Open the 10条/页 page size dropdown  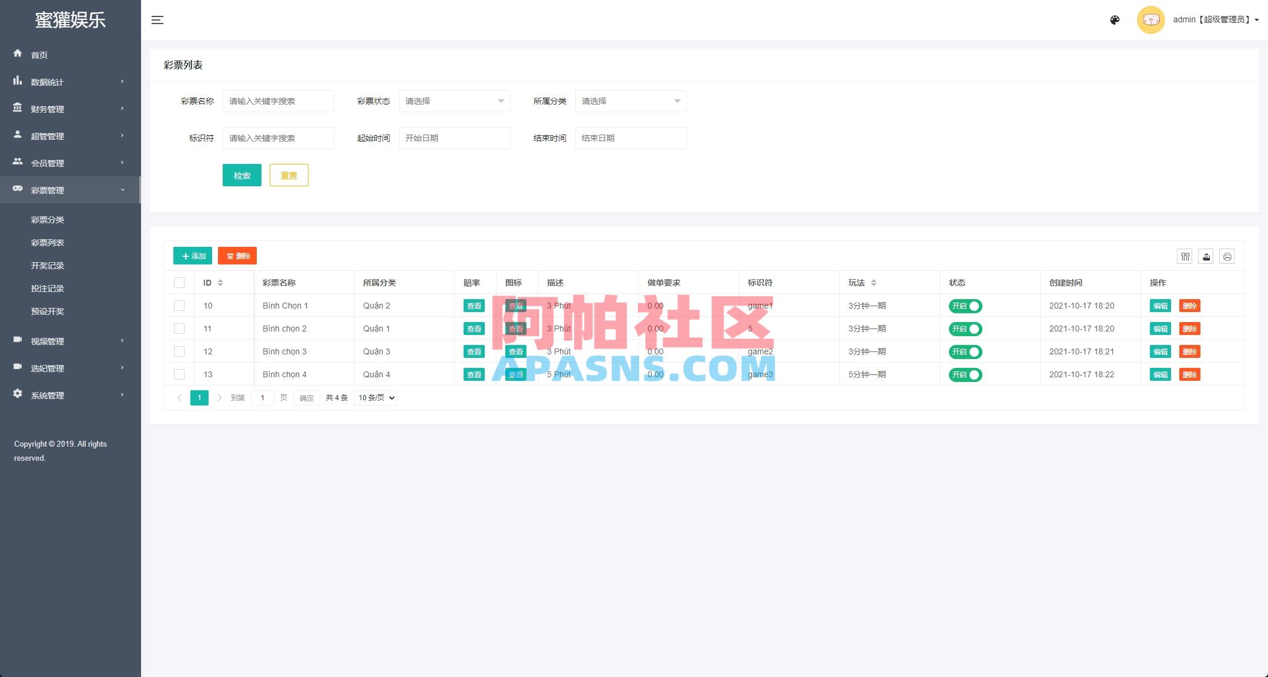click(375, 397)
